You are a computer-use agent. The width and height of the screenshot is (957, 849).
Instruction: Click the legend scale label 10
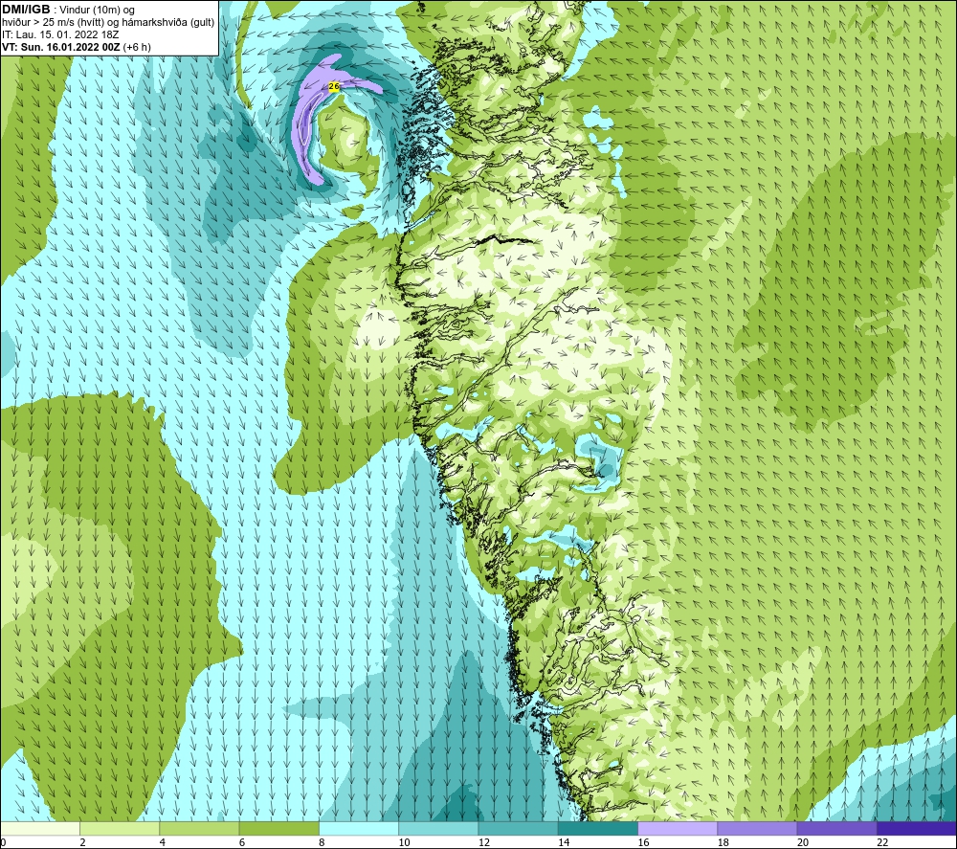tap(404, 842)
